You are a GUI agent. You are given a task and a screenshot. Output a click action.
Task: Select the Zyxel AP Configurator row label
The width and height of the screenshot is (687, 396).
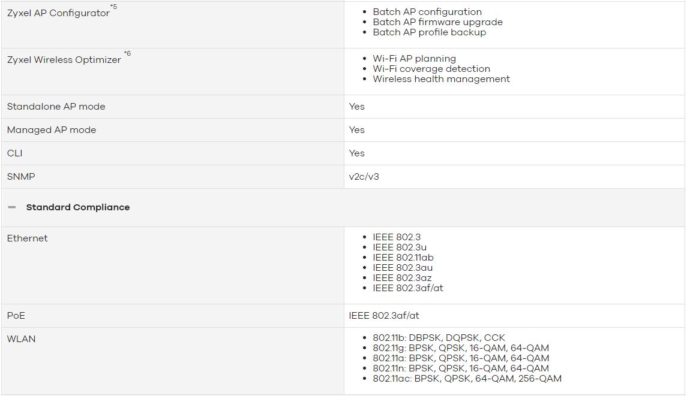pos(58,13)
